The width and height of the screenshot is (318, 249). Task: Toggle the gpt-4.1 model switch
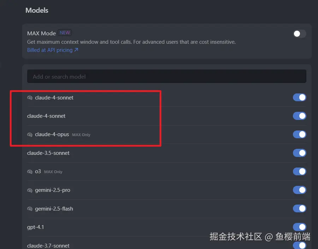300,227
